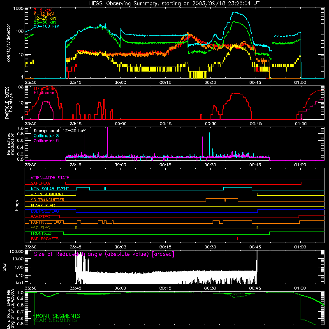
Task: Select the Collimator 9 legend label
Action: coord(46,141)
